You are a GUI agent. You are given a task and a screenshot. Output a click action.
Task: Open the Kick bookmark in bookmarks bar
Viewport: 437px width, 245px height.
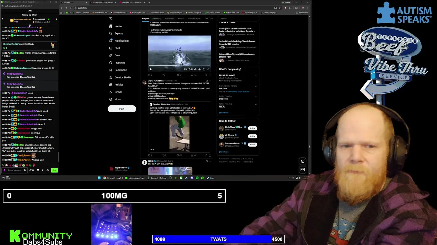pos(68,13)
